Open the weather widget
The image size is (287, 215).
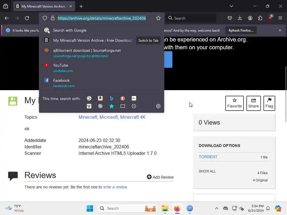click(x=15, y=208)
